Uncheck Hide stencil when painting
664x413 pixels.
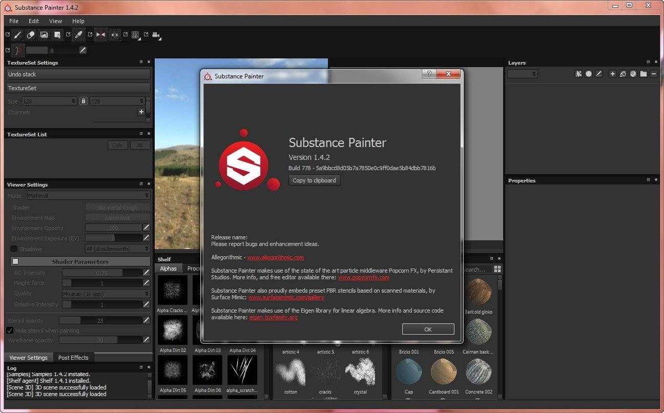[x=10, y=331]
